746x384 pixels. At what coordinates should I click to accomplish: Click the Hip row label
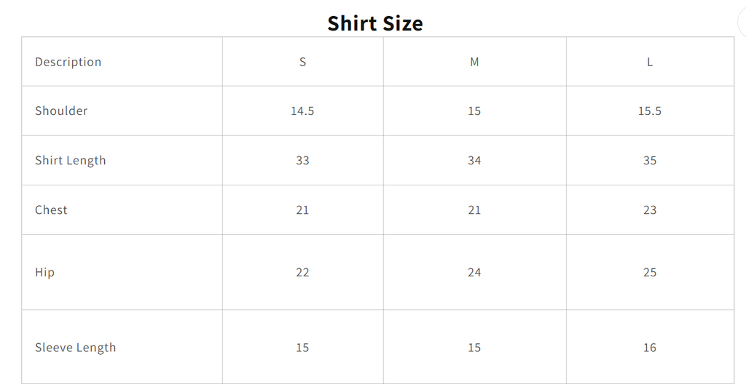point(44,272)
